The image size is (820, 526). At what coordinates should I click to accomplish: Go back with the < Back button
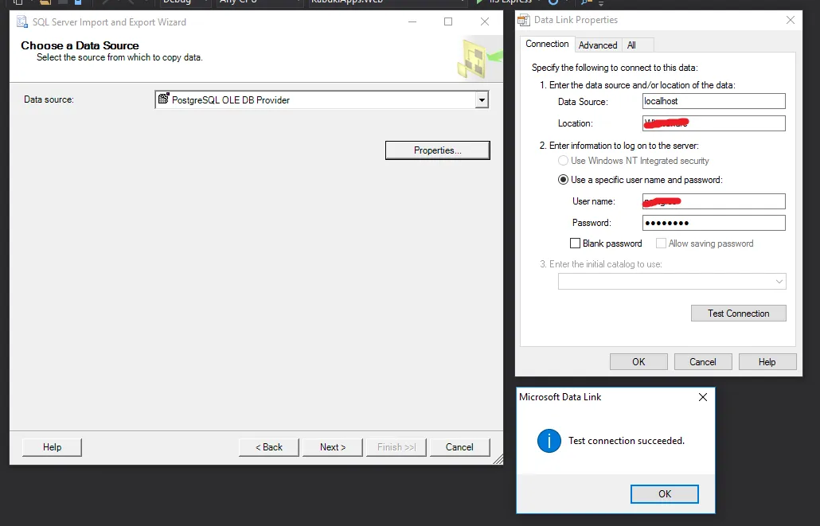pyautogui.click(x=269, y=447)
